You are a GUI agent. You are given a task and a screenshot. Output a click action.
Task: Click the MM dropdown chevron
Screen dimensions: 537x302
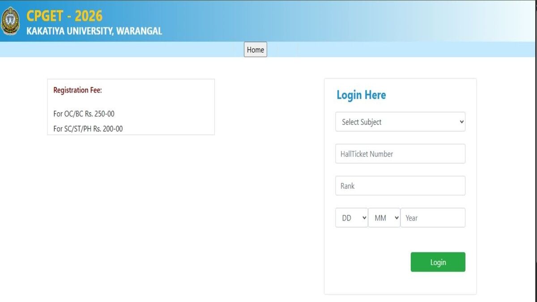coord(396,218)
